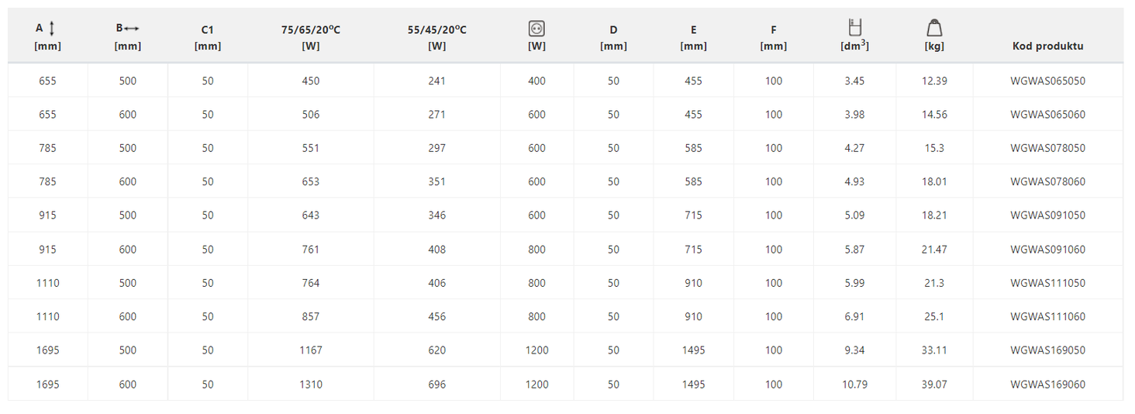Click the E [mm] column header
Image resolution: width=1135 pixels, height=414 pixels.
tap(693, 37)
